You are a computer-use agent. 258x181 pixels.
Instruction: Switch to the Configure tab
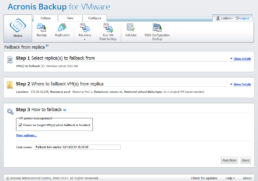pyautogui.click(x=94, y=18)
